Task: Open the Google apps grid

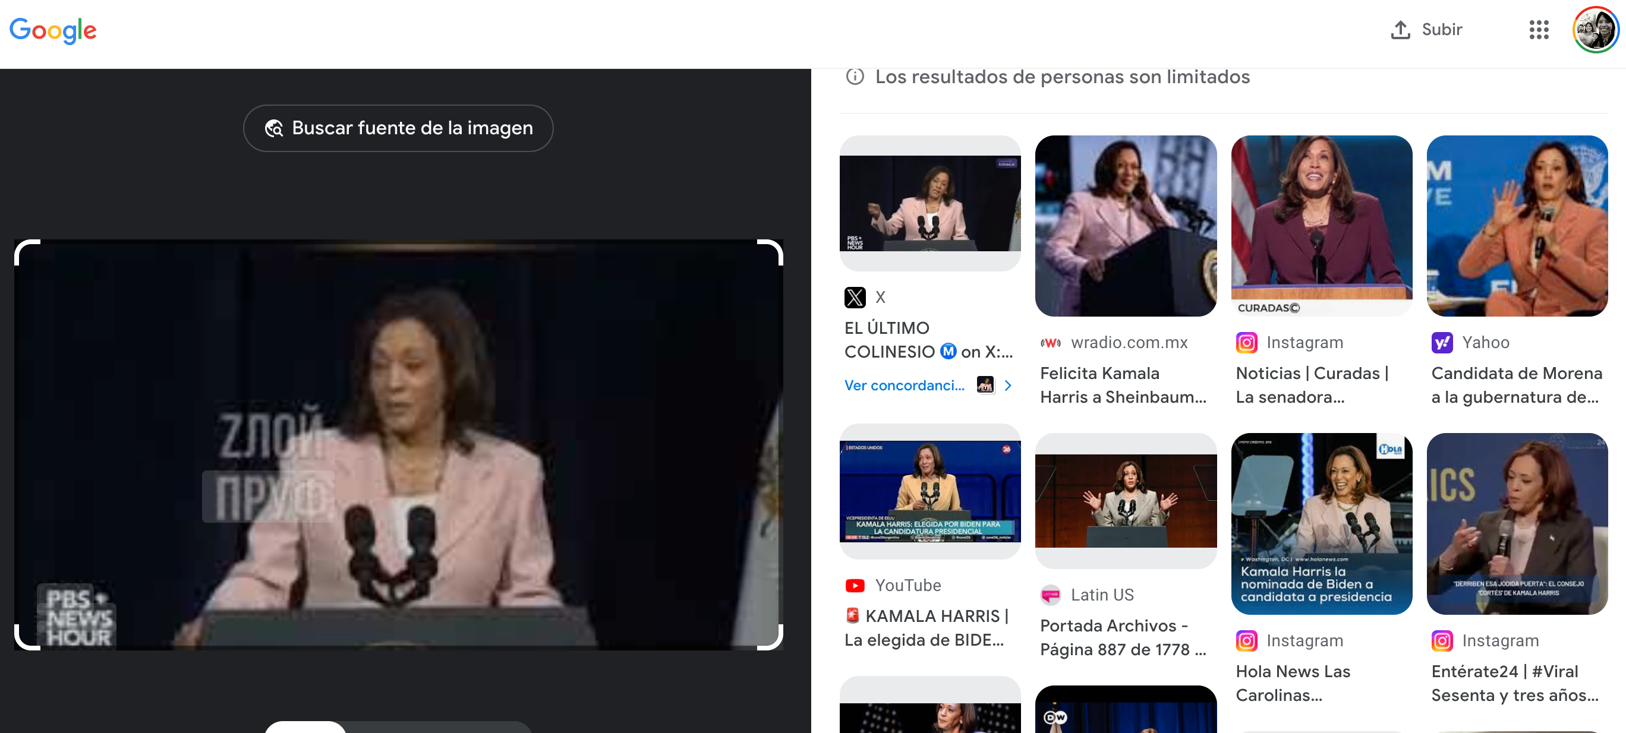Action: coord(1538,30)
